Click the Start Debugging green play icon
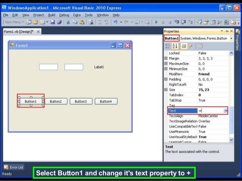The height and width of the screenshot is (181, 242). 156,22
